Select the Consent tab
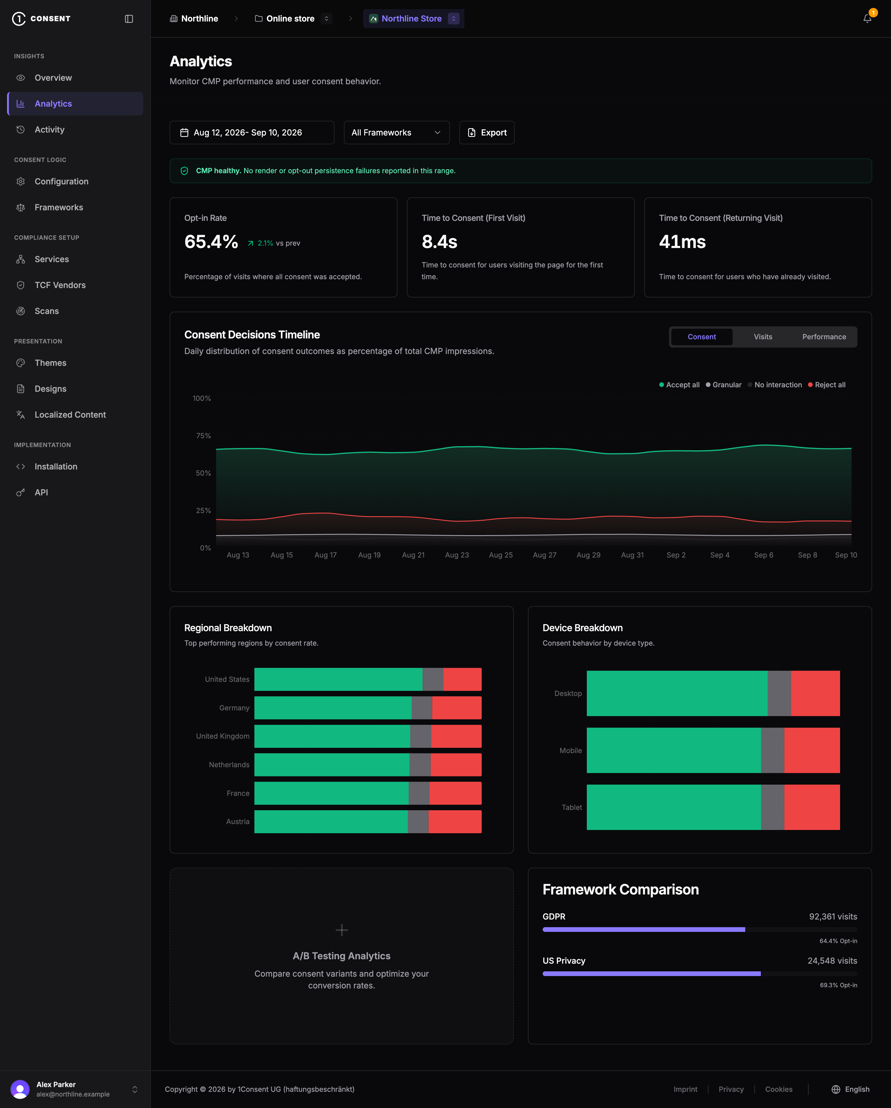Screen dimensions: 891x1108 point(701,337)
